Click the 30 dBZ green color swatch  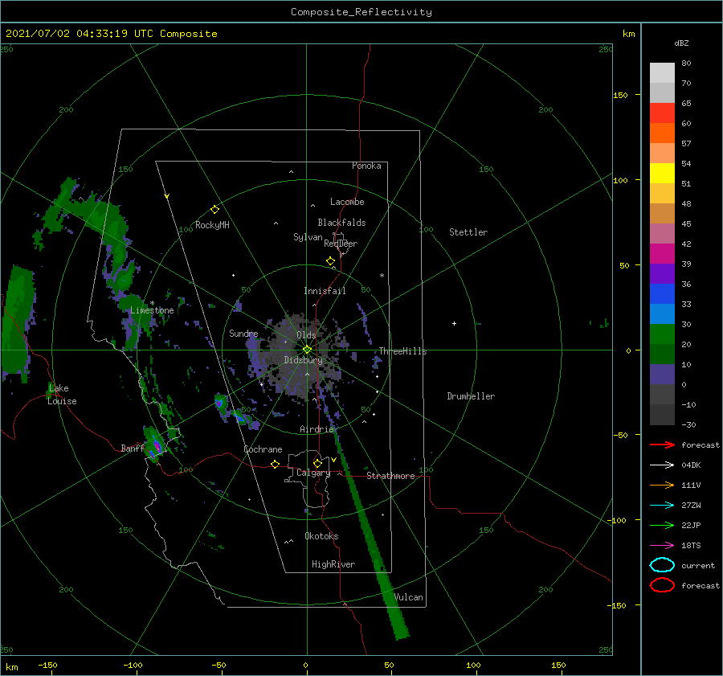(662, 334)
